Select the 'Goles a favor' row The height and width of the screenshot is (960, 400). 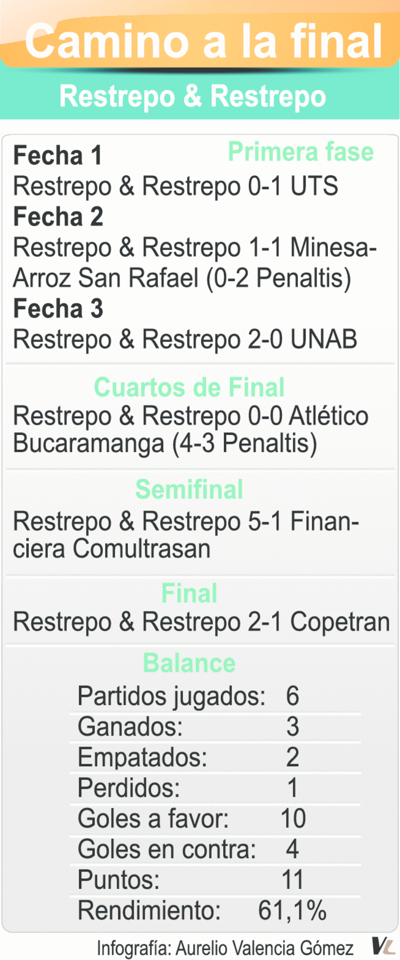pyautogui.click(x=191, y=818)
